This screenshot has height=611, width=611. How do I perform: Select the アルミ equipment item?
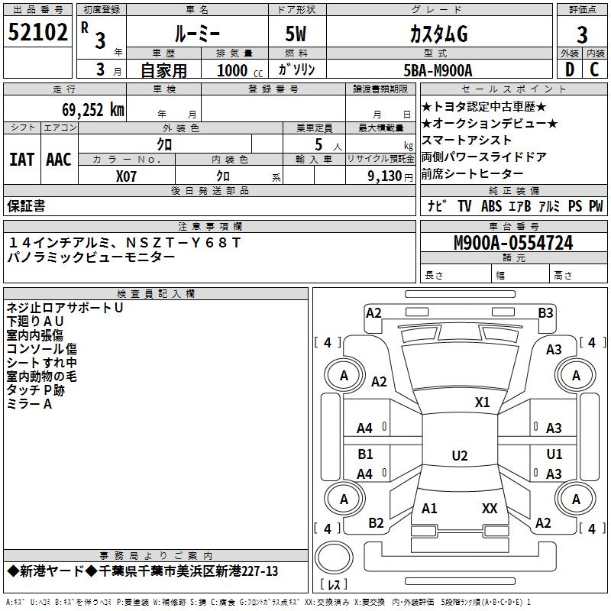point(549,206)
